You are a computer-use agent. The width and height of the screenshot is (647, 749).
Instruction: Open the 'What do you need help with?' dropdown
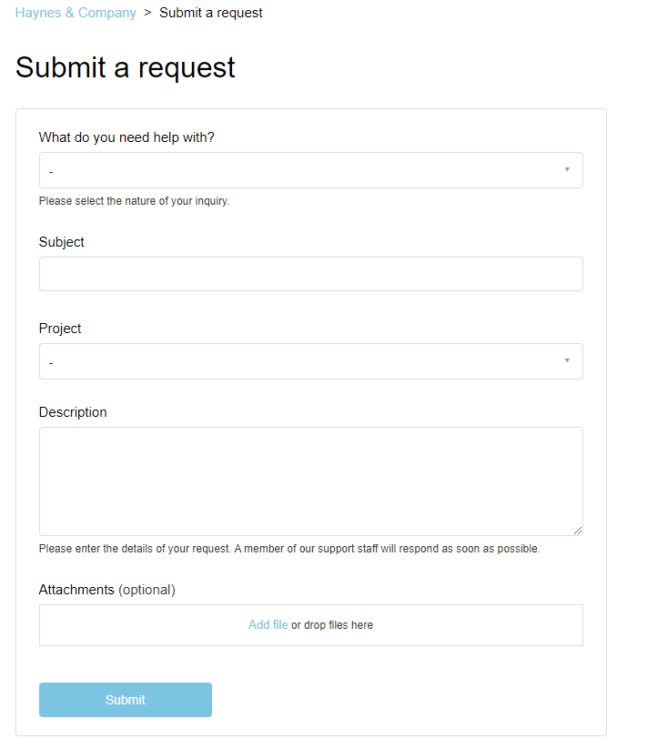click(300, 170)
